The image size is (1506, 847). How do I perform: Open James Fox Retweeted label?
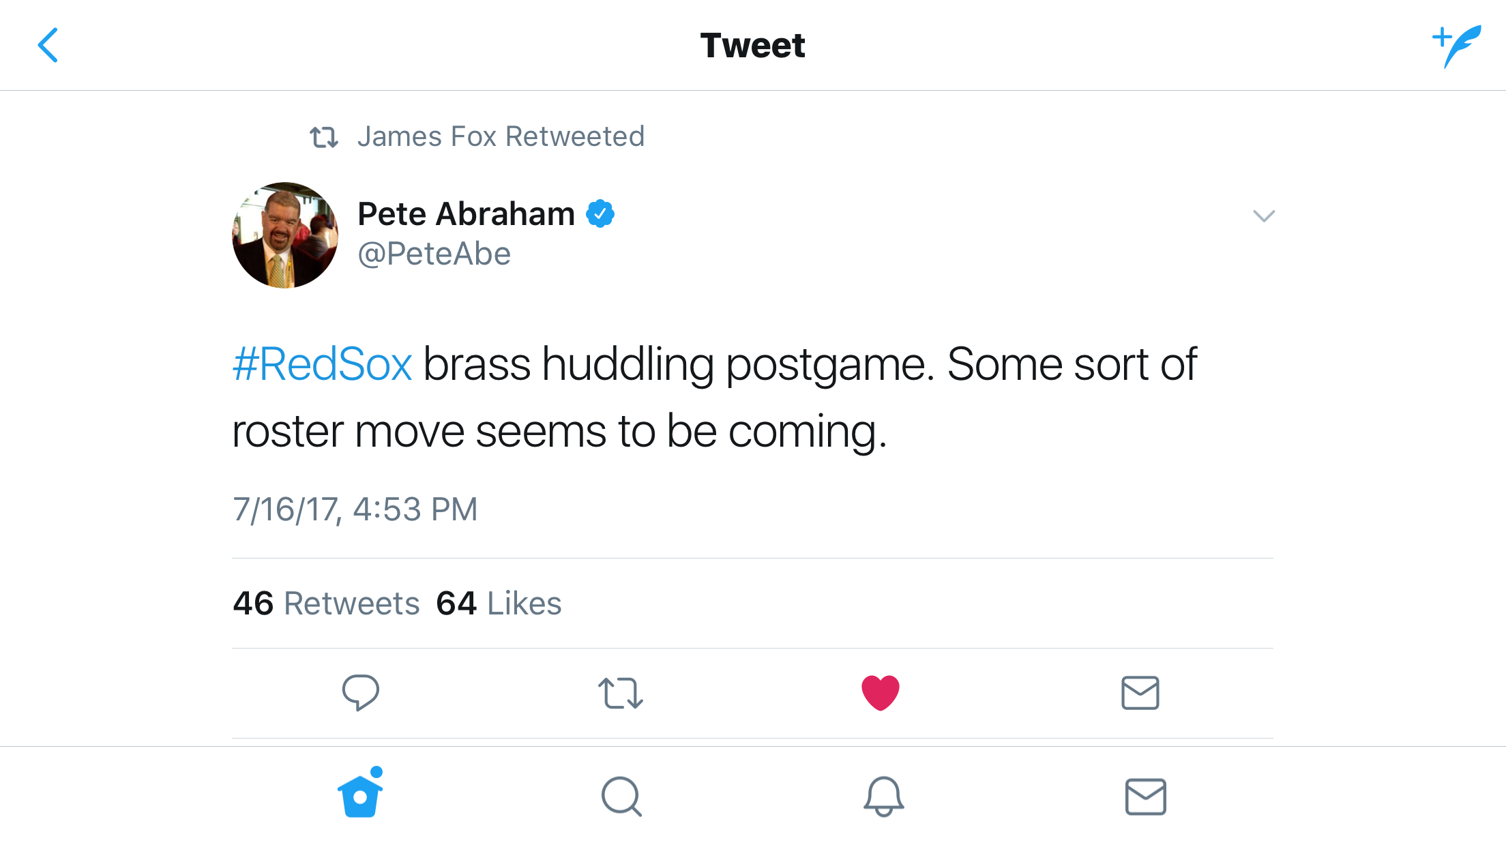coord(501,136)
